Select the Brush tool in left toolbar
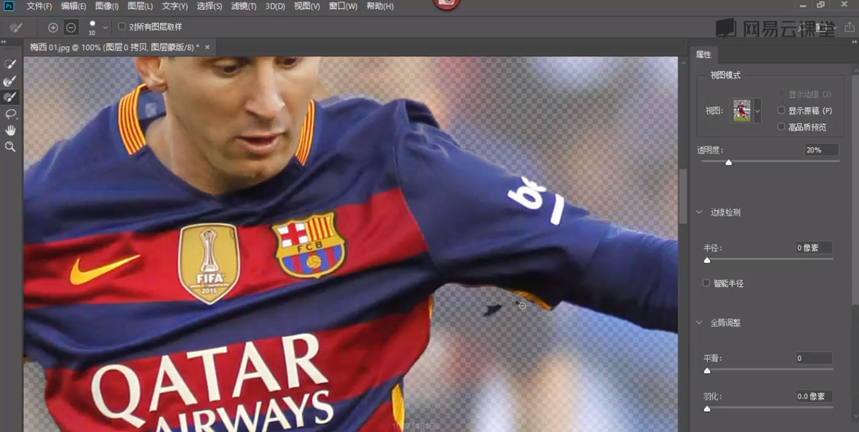The width and height of the screenshot is (859, 432). pyautogui.click(x=10, y=97)
